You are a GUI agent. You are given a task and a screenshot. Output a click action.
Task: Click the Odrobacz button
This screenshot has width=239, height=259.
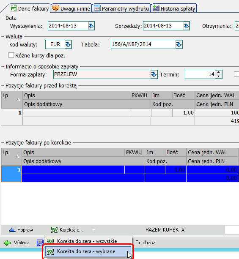pos(145,243)
